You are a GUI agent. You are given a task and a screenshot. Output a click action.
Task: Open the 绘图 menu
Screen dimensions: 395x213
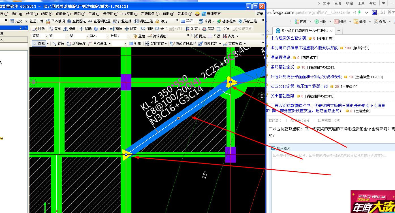(x=31, y=14)
